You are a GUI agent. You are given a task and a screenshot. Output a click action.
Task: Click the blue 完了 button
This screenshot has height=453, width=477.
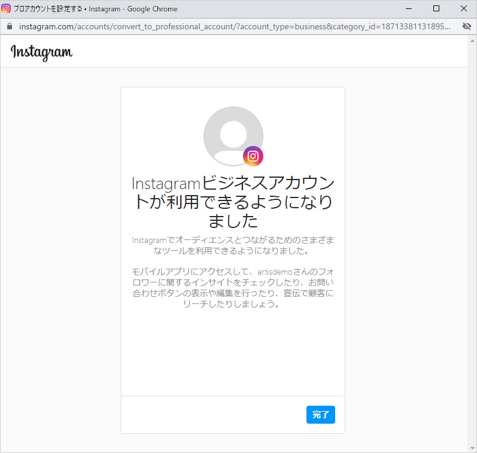320,414
